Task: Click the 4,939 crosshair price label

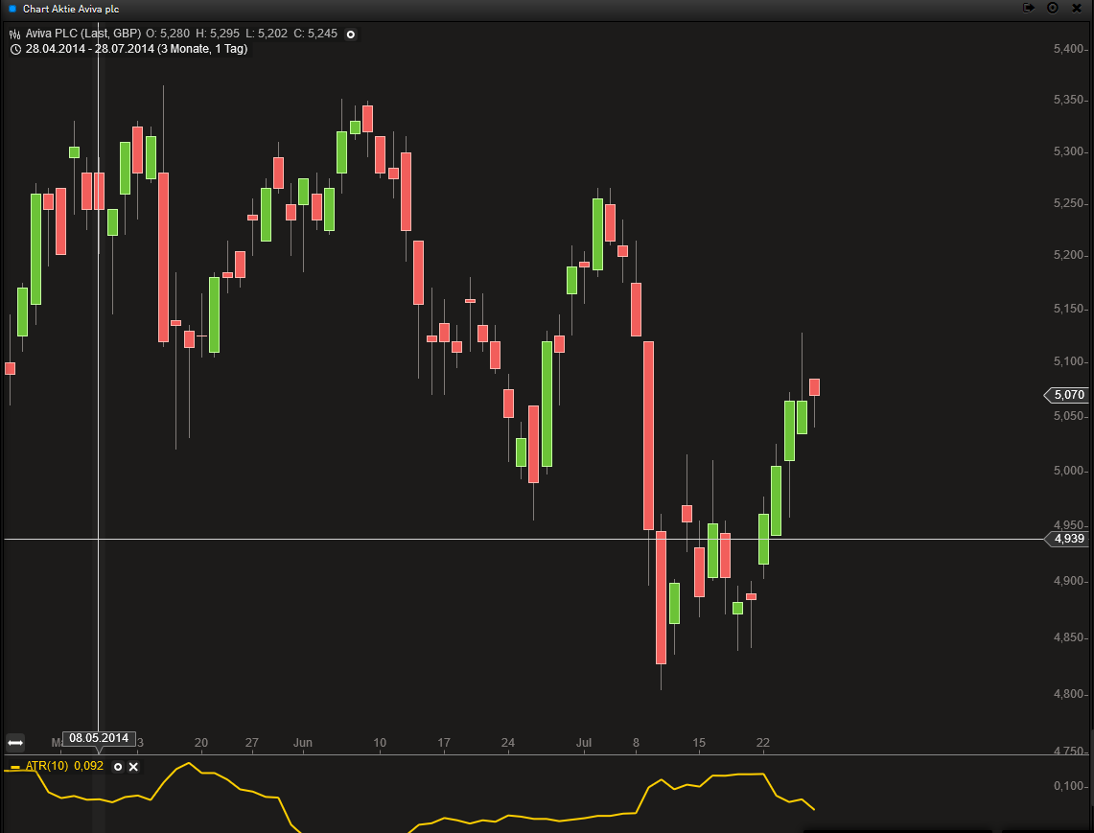Action: [1067, 540]
